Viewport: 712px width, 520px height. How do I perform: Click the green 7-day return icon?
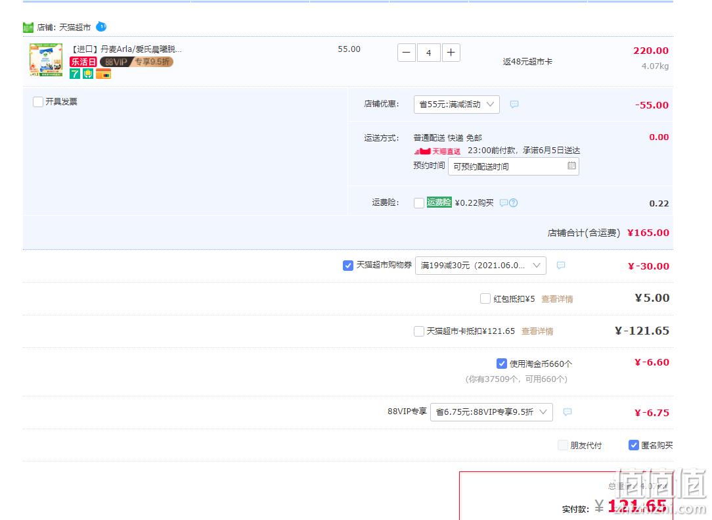(75, 74)
